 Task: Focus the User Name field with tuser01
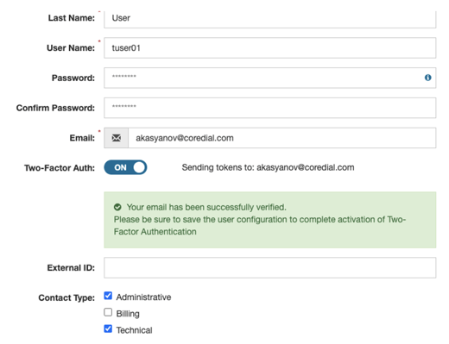point(270,48)
